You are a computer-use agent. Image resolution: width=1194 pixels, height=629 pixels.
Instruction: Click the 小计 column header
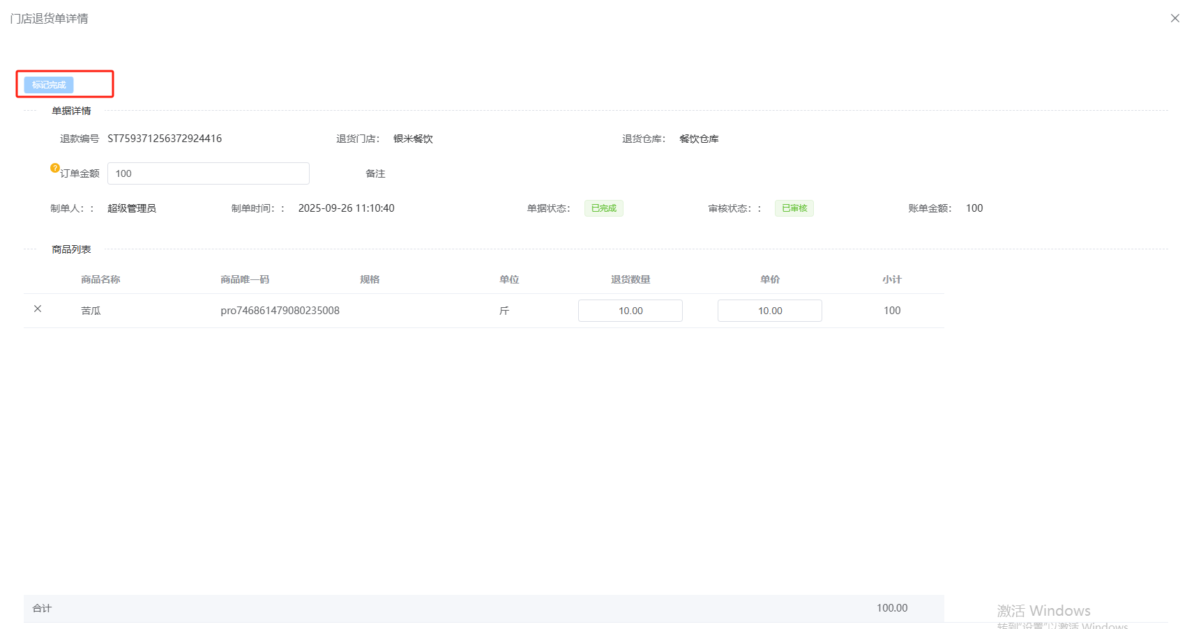click(891, 279)
